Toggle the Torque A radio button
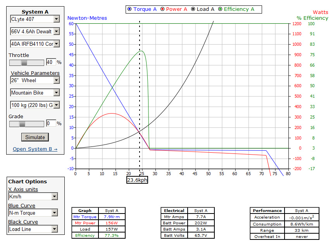333x248 pixels. (129, 9)
